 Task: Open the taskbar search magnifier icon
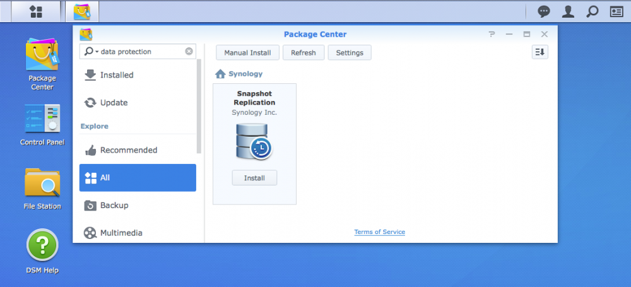coord(592,12)
